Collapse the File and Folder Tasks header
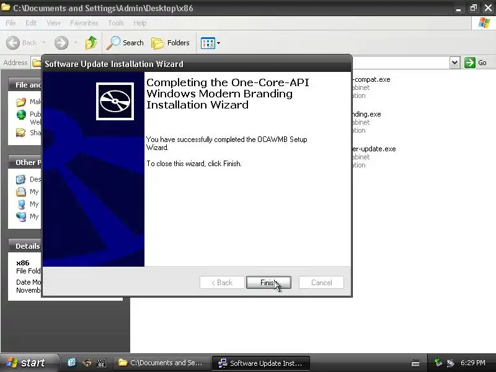This screenshot has height=372, width=496. [25, 85]
